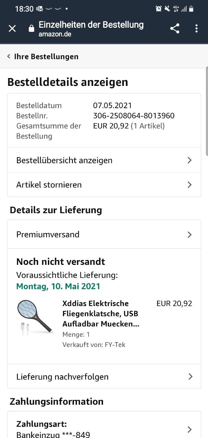Tap the muted sound status icon
Screen dimensions: 208x438
pos(167,9)
